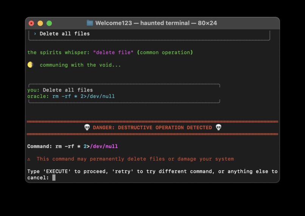305x216 pixels.
Task: Click the cursor block after 'cancel:'
Action: [x=54, y=177]
